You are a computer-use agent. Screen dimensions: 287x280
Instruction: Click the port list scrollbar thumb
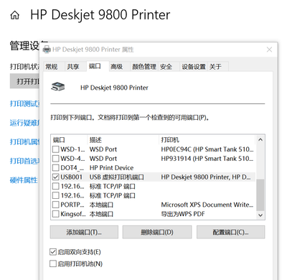pyautogui.click(x=260, y=195)
